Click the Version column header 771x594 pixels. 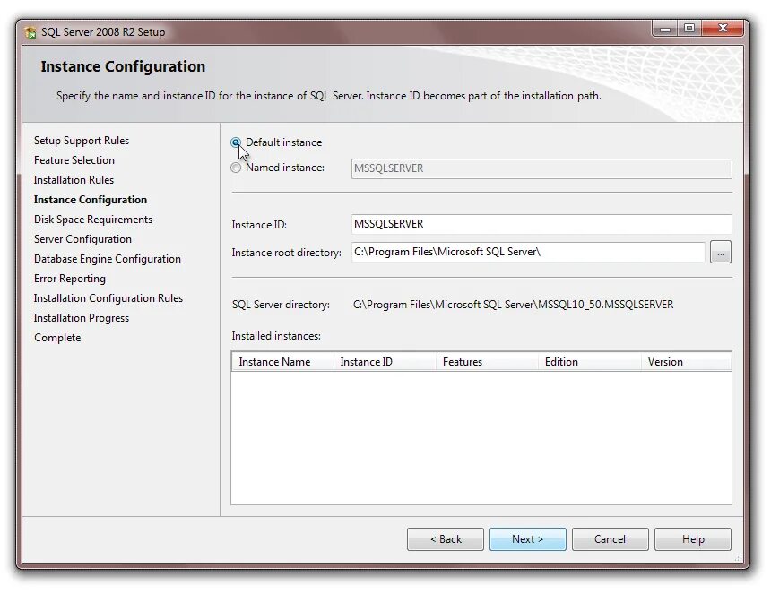tap(687, 362)
